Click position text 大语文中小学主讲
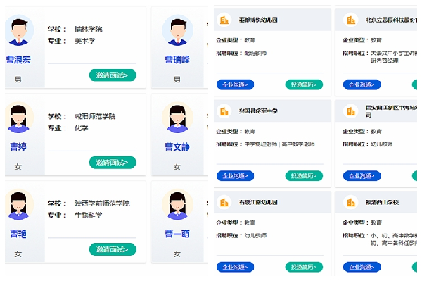 click(x=394, y=53)
